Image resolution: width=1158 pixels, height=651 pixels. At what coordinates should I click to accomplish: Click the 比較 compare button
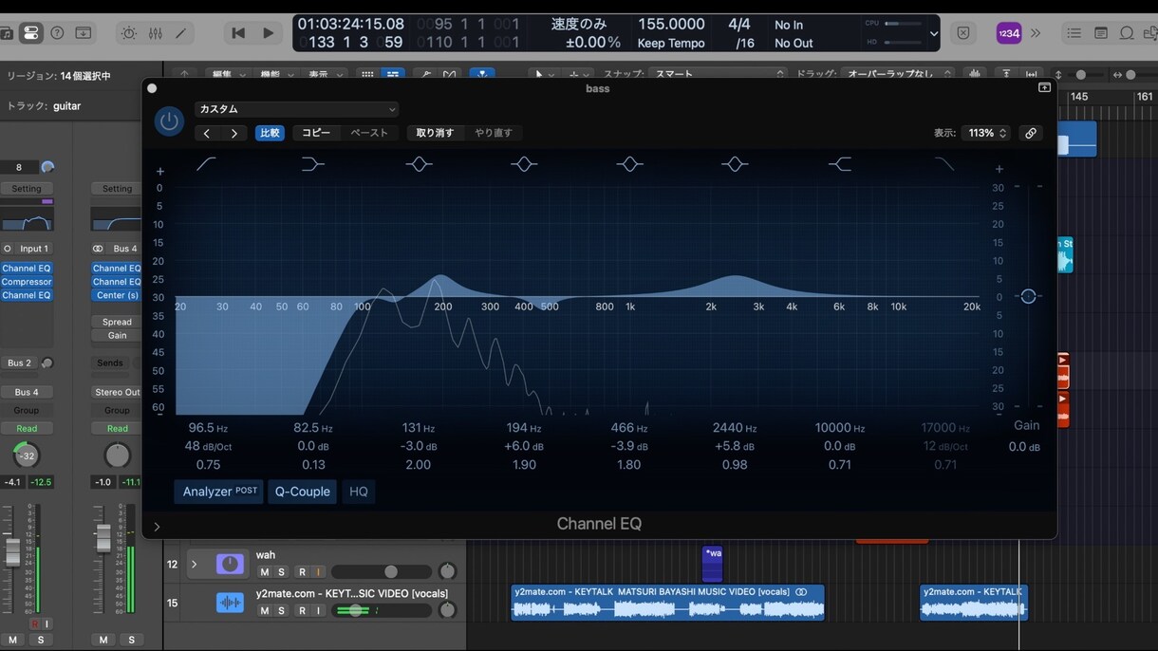pos(270,133)
